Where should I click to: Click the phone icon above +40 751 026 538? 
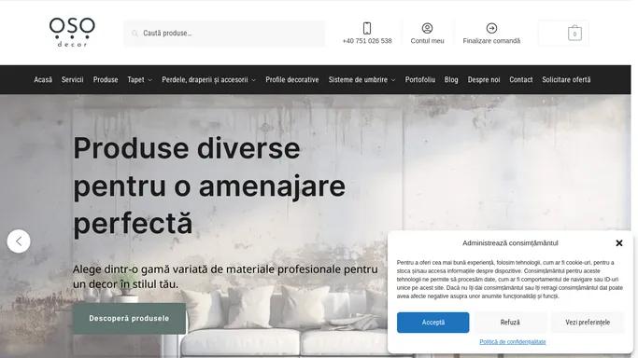[367, 28]
